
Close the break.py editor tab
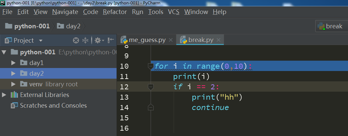tap(218, 40)
